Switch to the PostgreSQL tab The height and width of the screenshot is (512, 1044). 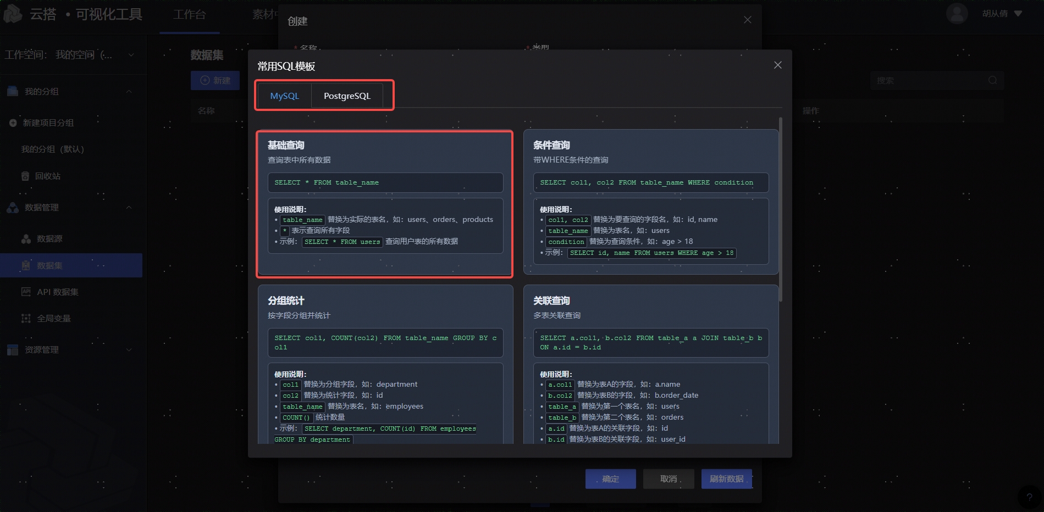pos(347,96)
